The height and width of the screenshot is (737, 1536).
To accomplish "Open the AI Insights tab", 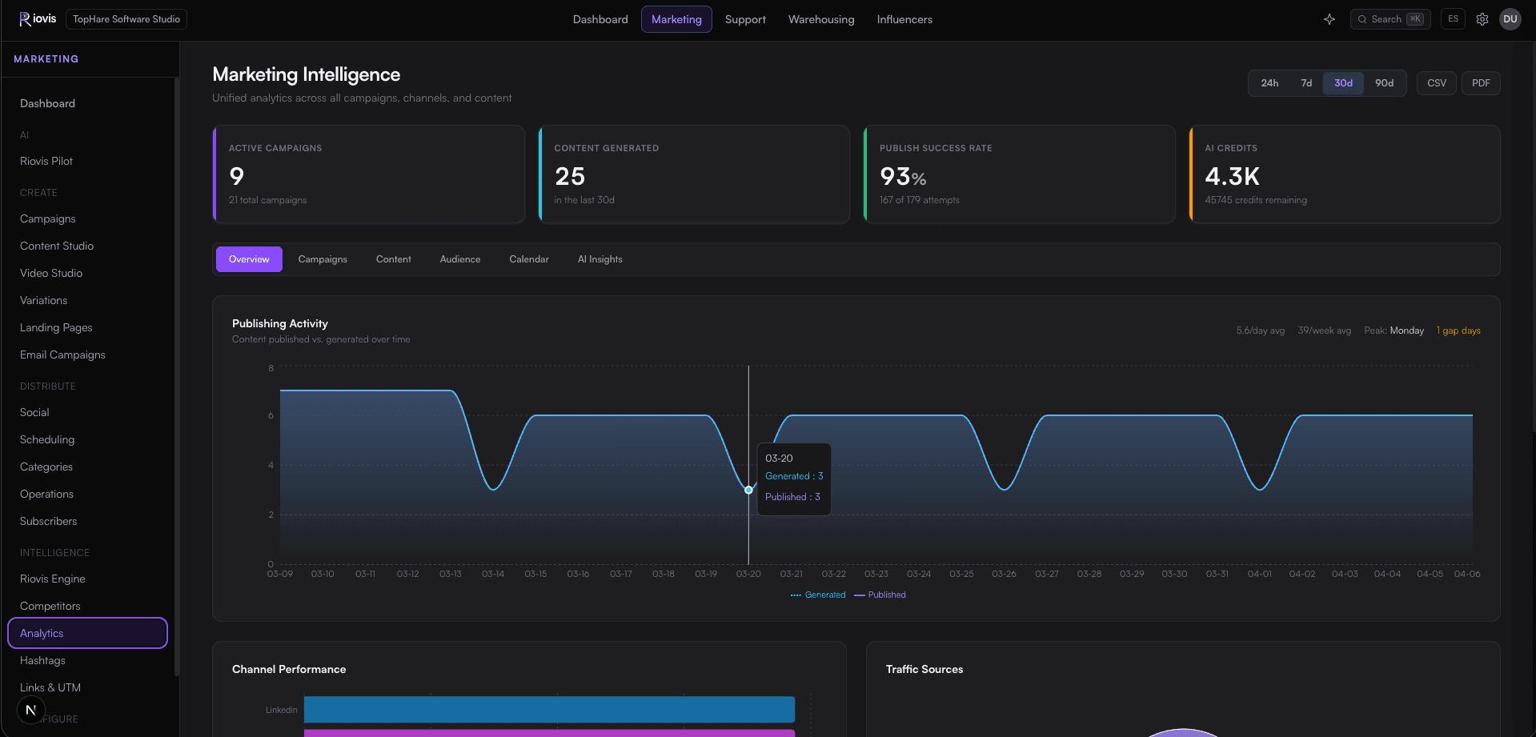I will 600,259.
